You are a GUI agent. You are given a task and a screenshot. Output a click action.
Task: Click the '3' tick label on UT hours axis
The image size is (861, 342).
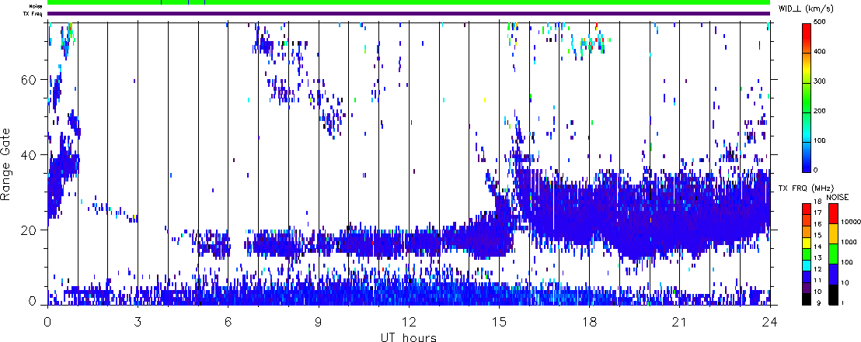pyautogui.click(x=138, y=323)
